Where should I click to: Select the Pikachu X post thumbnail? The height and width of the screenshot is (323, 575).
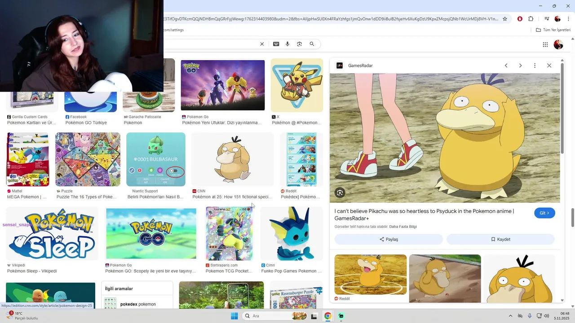(297, 85)
